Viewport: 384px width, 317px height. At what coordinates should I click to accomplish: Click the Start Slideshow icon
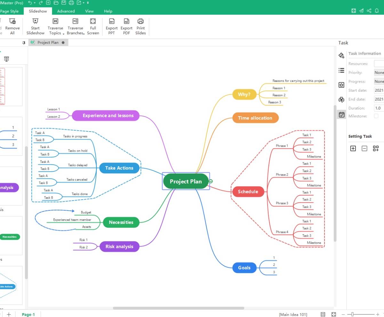[35, 21]
